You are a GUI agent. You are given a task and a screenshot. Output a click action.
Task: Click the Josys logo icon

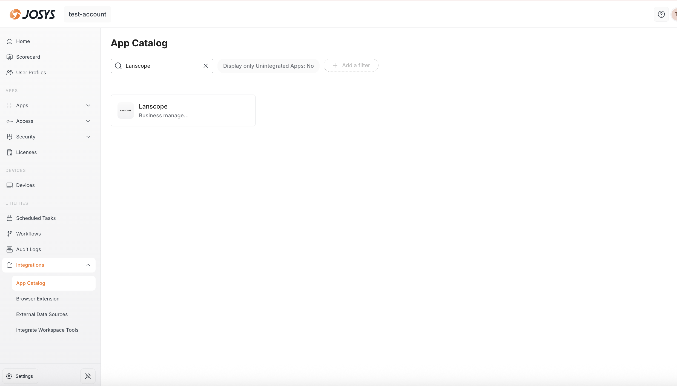coord(15,14)
